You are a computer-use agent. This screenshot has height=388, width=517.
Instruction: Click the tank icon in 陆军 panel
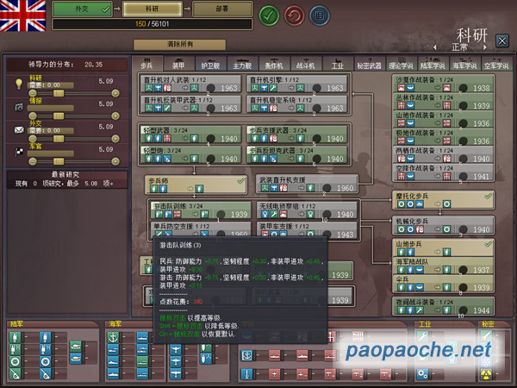click(x=76, y=346)
